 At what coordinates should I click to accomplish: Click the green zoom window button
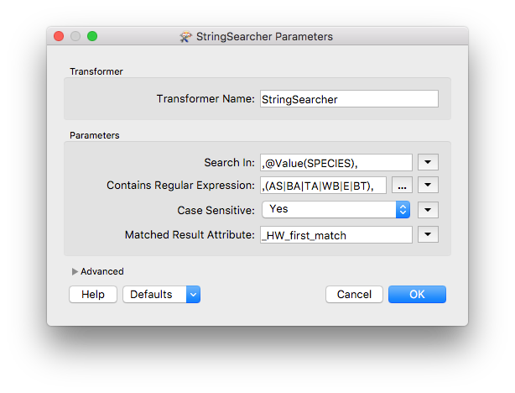coord(92,36)
